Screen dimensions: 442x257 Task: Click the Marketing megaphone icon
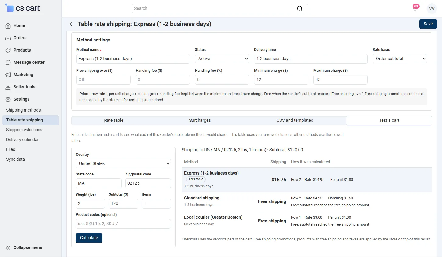8,75
